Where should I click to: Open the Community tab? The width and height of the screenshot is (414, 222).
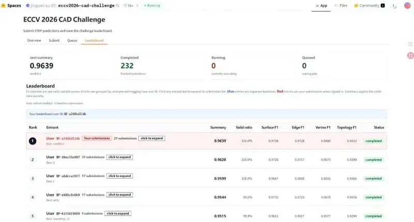369,6
